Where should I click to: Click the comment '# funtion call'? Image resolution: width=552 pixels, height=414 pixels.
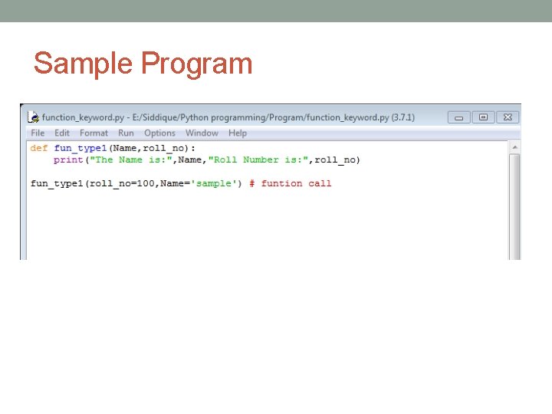(290, 183)
